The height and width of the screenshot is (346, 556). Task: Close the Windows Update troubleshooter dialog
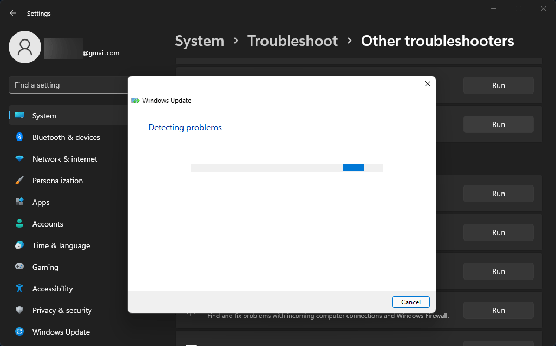pyautogui.click(x=428, y=84)
